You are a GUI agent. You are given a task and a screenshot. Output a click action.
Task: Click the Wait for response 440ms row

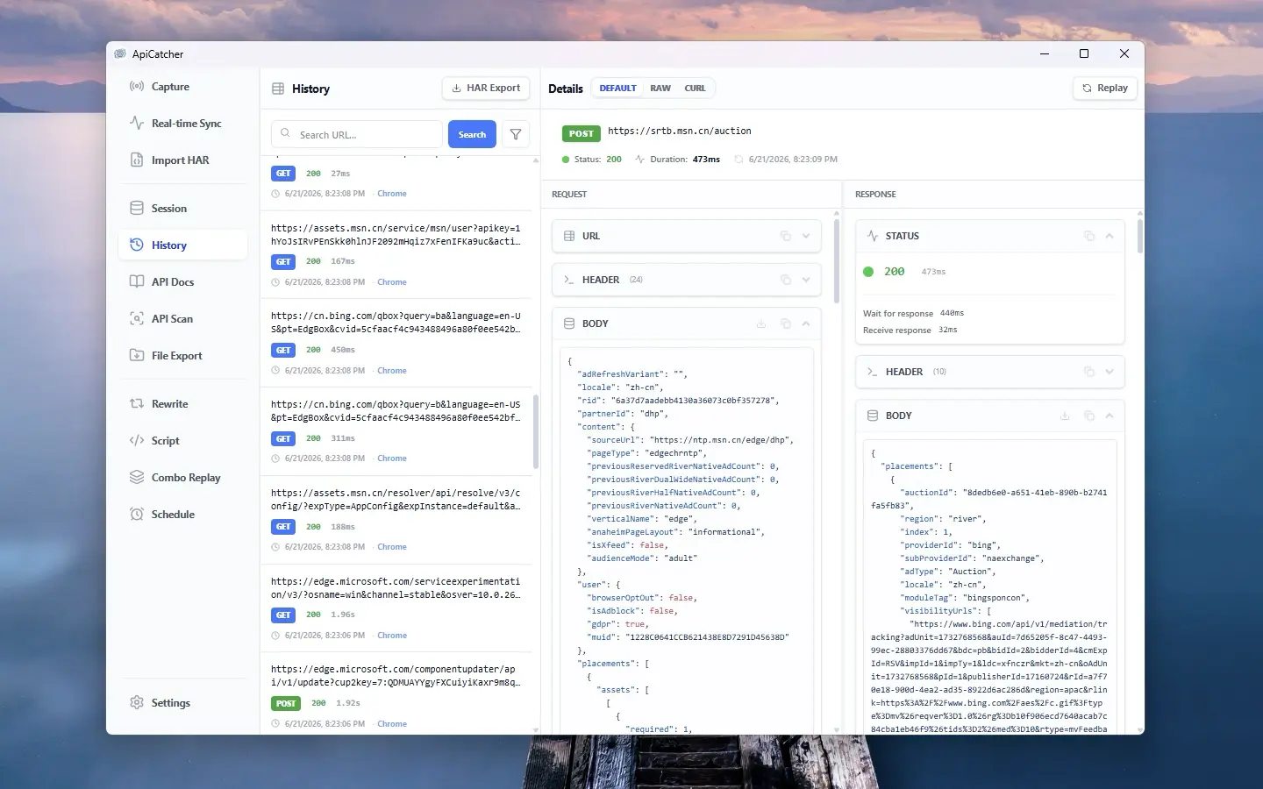coord(914,313)
